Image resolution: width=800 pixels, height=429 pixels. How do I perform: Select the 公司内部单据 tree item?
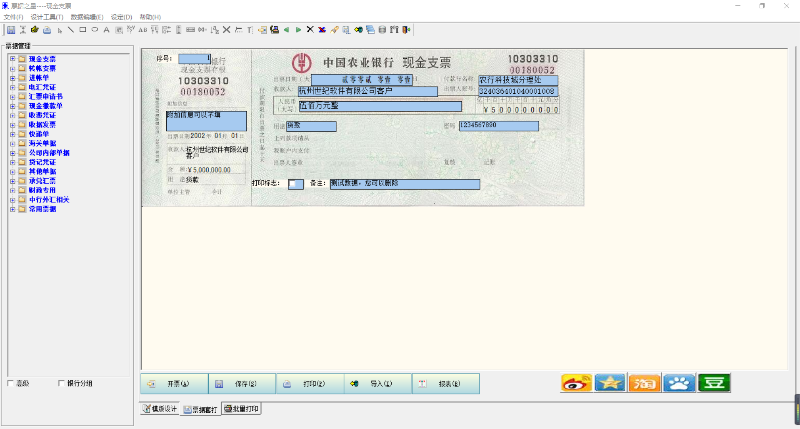pyautogui.click(x=49, y=153)
